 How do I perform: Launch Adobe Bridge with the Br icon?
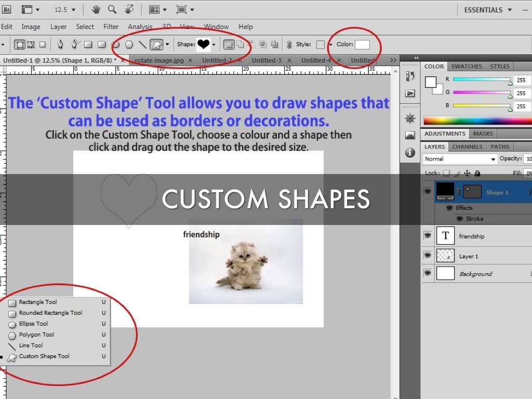point(7,10)
